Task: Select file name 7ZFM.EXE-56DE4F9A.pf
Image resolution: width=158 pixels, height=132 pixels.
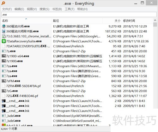Action: click(23, 86)
